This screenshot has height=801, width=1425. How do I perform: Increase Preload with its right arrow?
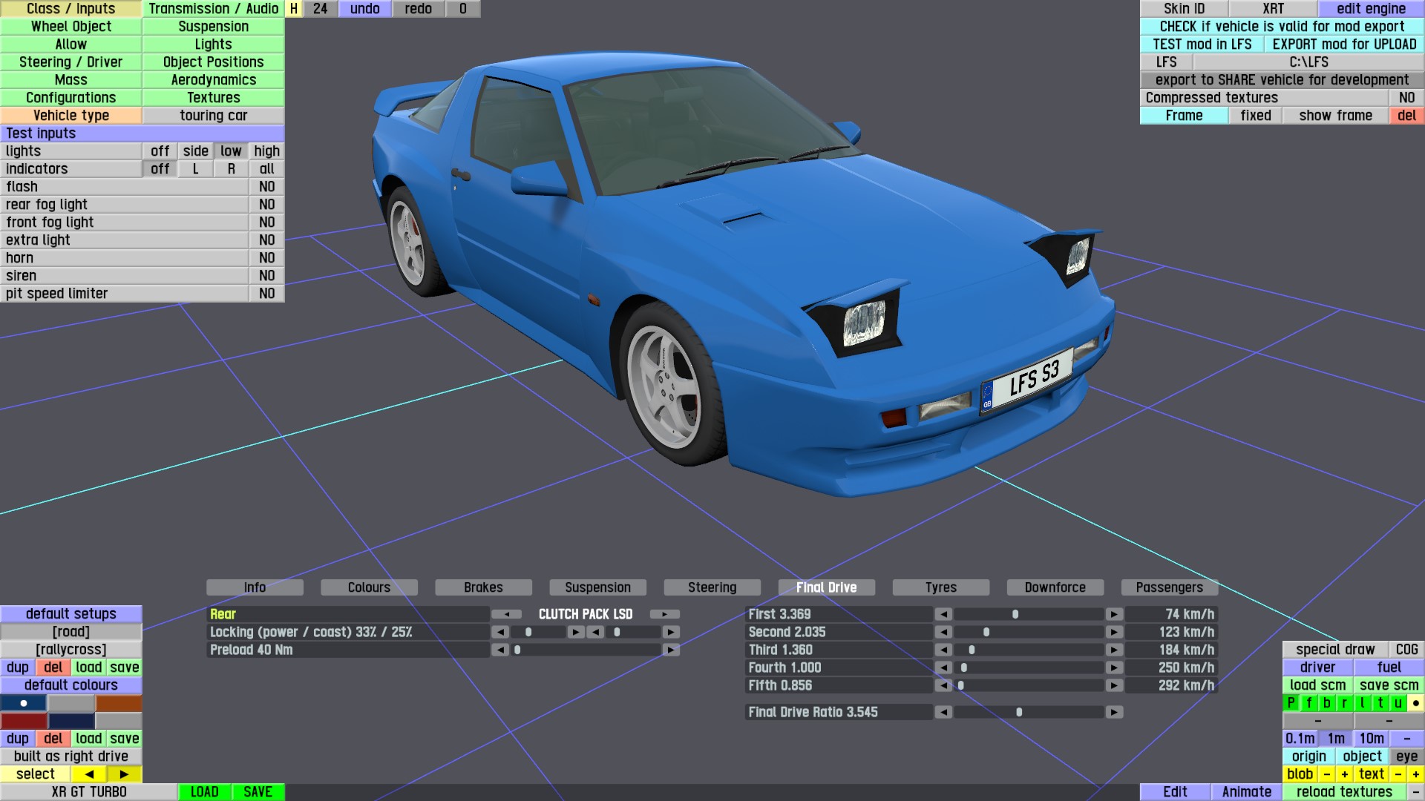(x=671, y=650)
